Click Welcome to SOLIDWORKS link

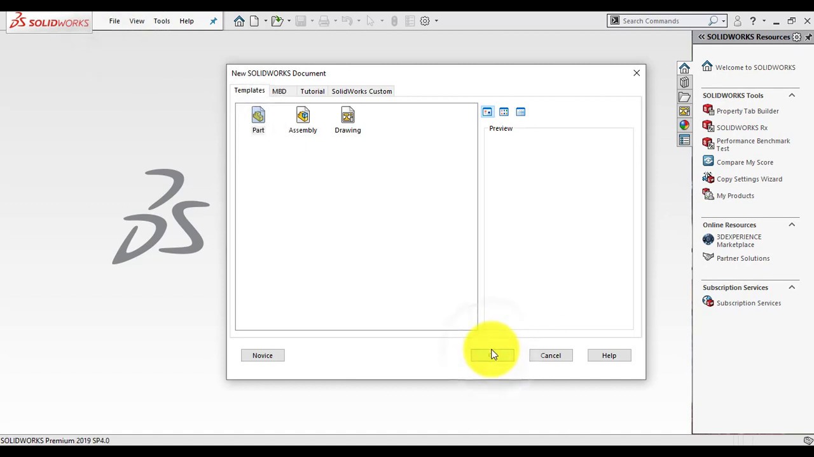[755, 67]
